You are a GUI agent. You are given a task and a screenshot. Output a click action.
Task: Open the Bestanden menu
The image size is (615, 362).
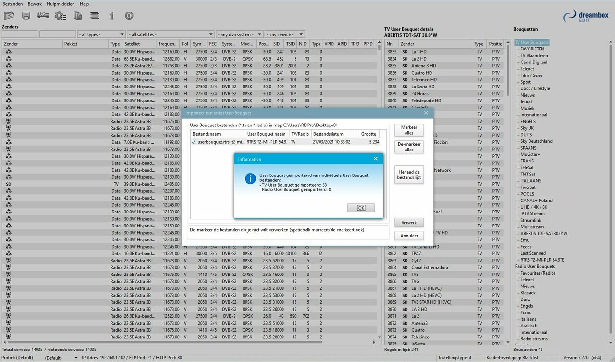[12, 4]
